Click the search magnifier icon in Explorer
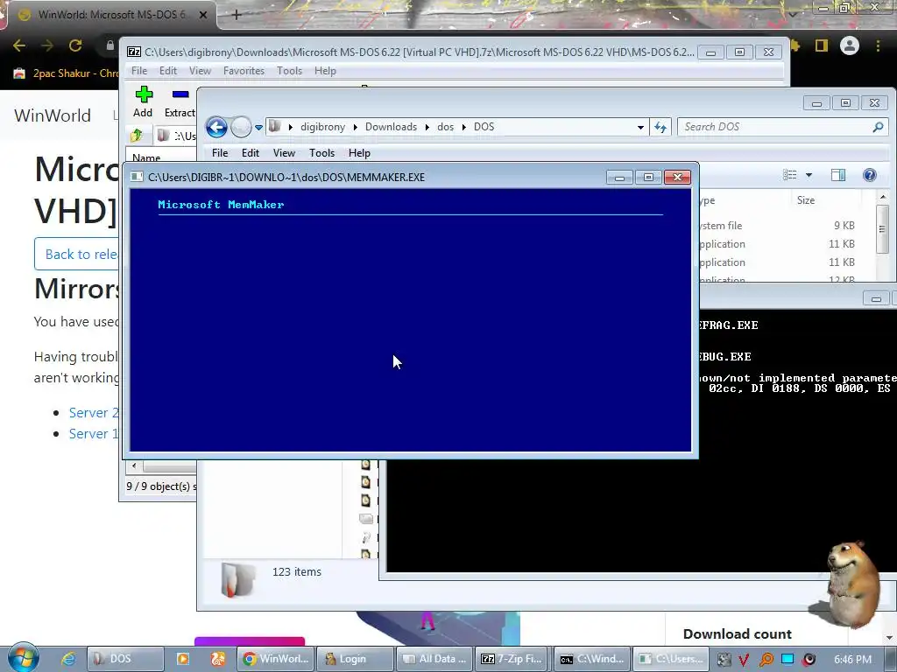The height and width of the screenshot is (672, 897). [x=878, y=127]
